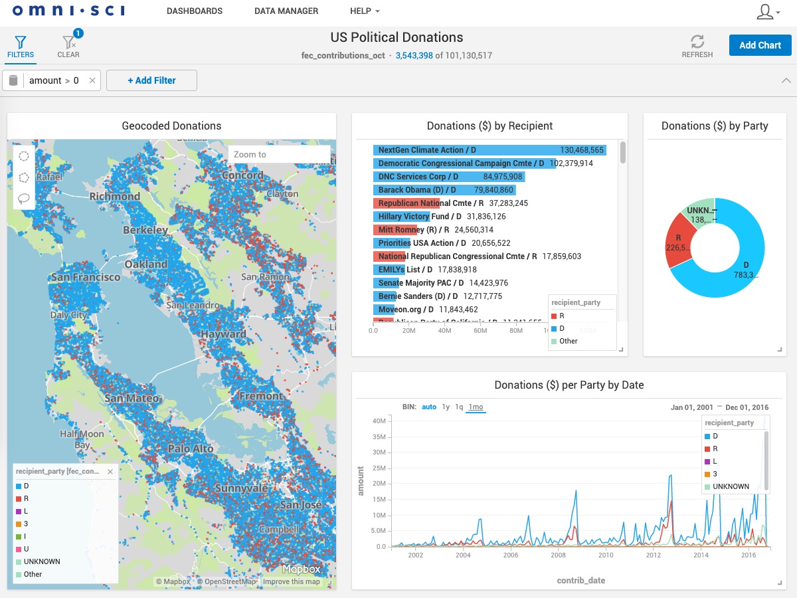Open the Mapbox attribution link
This screenshot has height=598, width=797.
tap(173, 581)
